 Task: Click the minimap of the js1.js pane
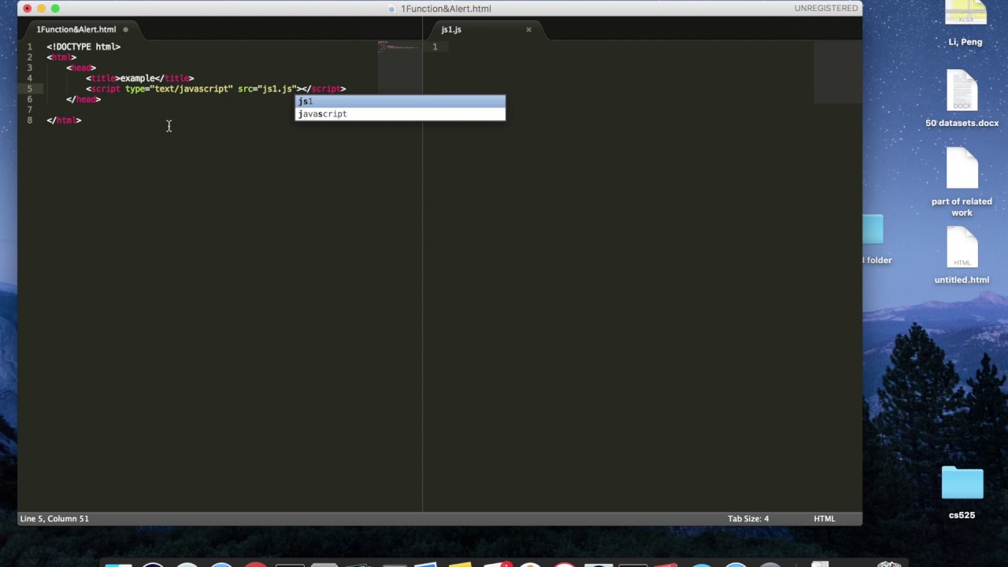tap(837, 72)
